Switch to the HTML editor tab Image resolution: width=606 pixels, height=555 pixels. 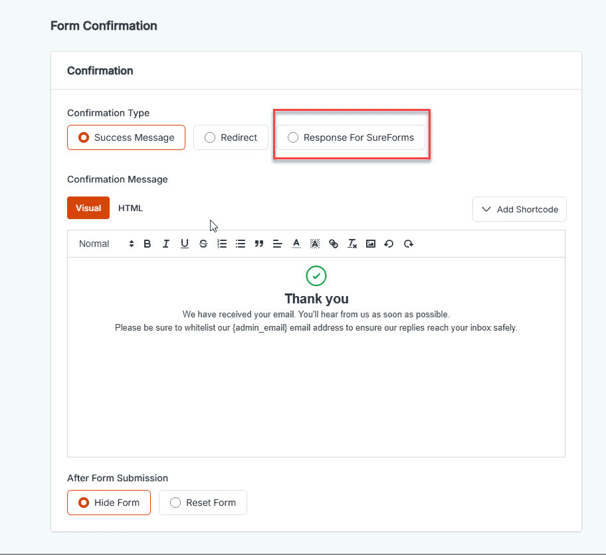[131, 208]
